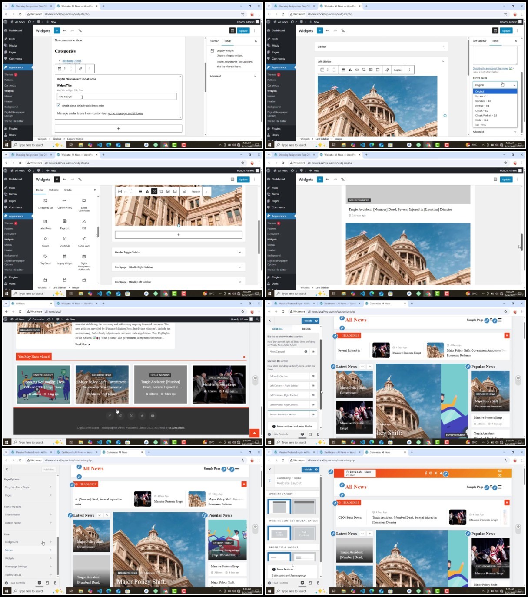The width and height of the screenshot is (528, 597).
Task: Click align icon in Aspect Ratio screen image toolbar
Action: pyautogui.click(x=343, y=70)
